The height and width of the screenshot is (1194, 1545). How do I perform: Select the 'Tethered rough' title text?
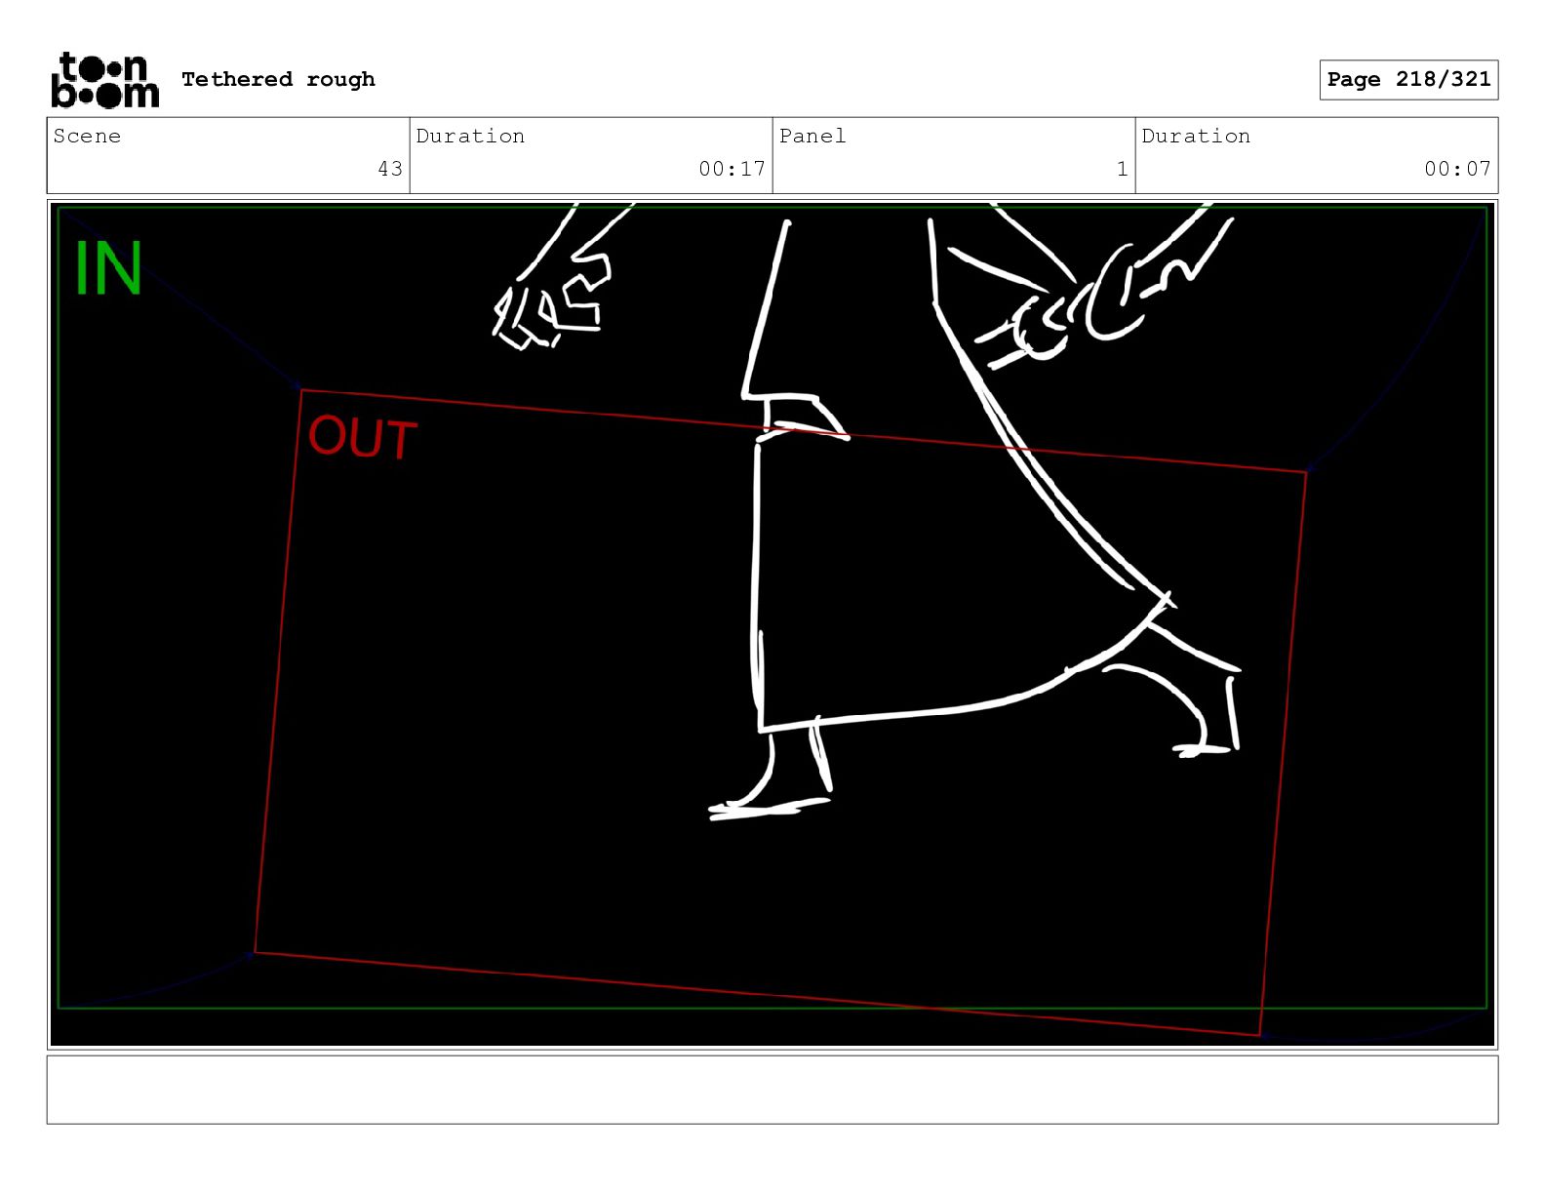click(x=278, y=79)
